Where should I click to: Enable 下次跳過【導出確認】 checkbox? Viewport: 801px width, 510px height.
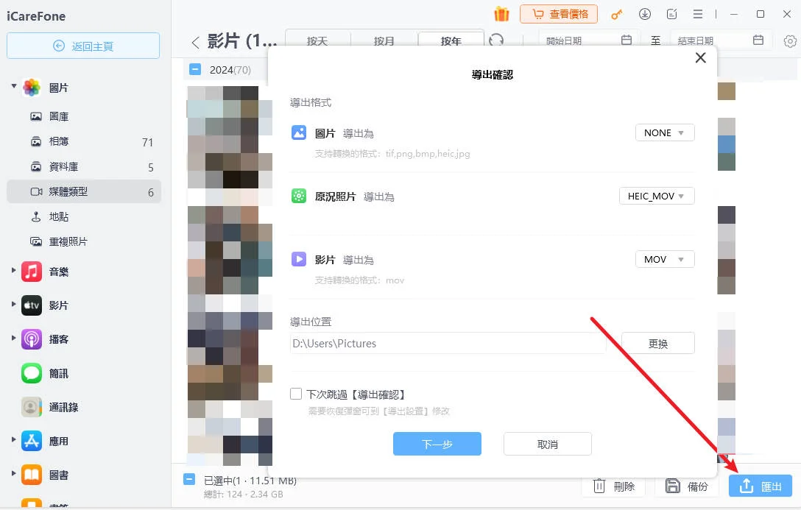click(296, 394)
